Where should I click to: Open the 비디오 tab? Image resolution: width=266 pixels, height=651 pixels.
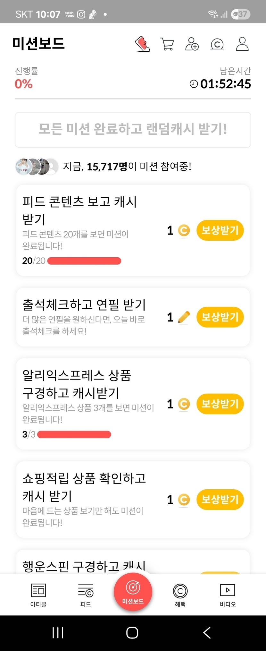(x=228, y=595)
